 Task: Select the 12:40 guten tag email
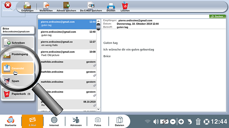[67, 34]
